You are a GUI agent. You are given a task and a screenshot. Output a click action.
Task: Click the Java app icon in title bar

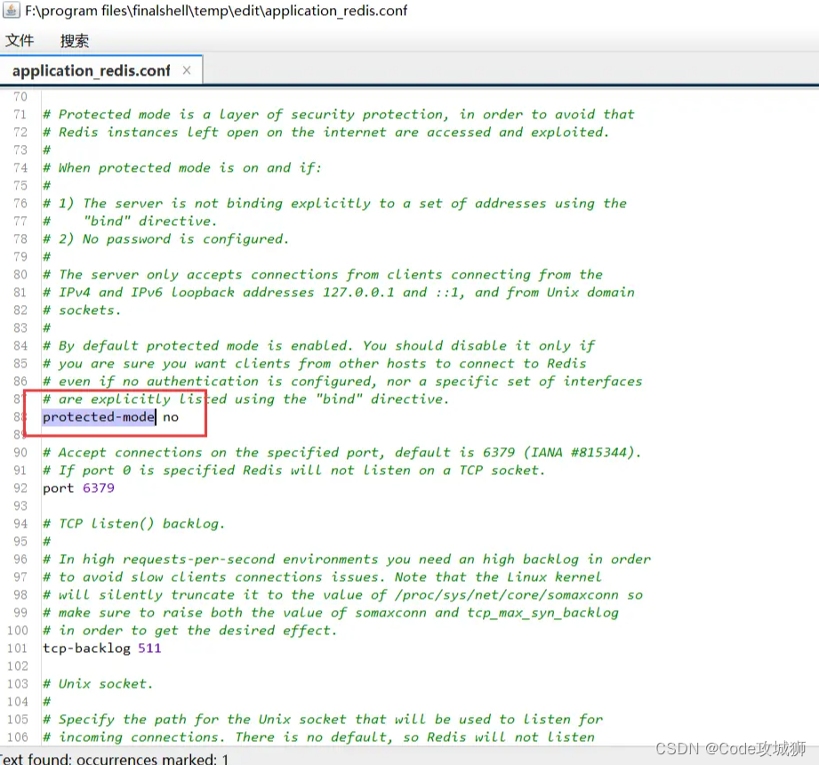tap(12, 10)
